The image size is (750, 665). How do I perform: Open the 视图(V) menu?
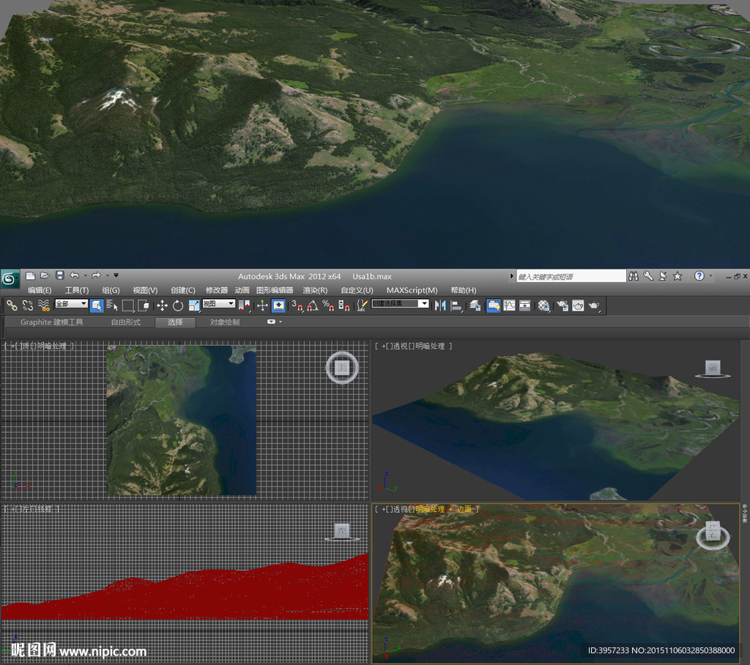tap(145, 290)
